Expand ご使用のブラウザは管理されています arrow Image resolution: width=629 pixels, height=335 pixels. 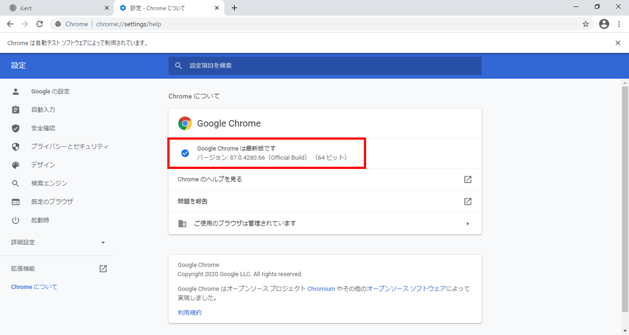468,224
